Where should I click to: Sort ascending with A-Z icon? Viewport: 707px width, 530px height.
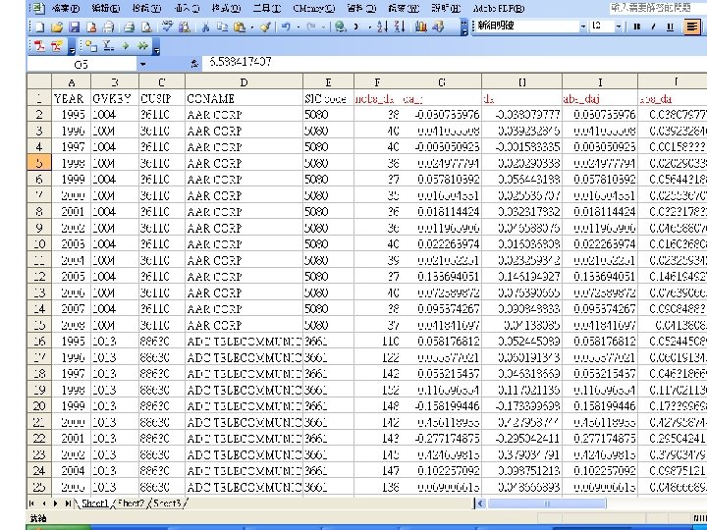[382, 27]
